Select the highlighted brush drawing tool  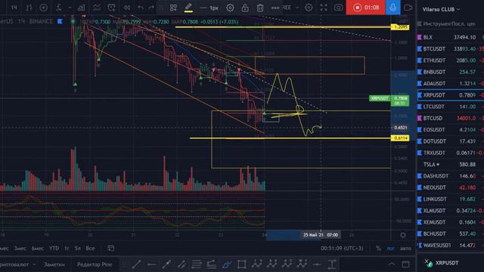click(x=227, y=264)
